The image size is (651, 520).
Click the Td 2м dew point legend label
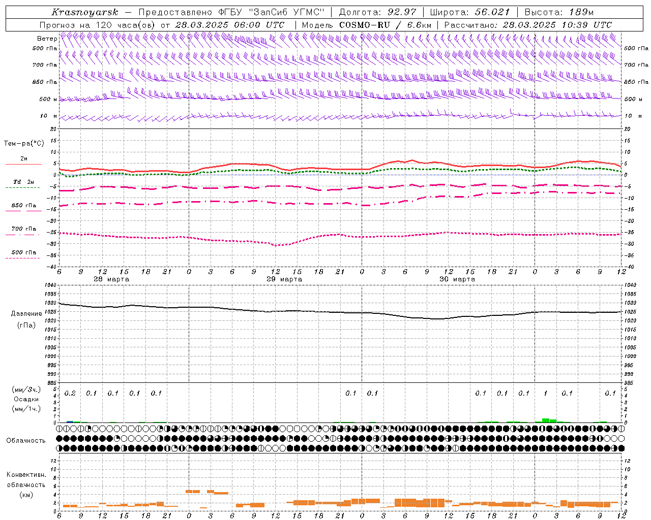(x=23, y=182)
